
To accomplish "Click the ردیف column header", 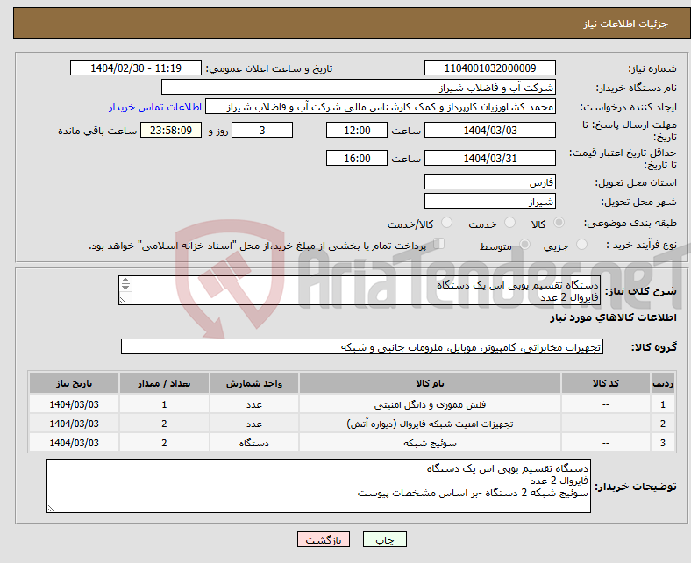I will click(663, 383).
